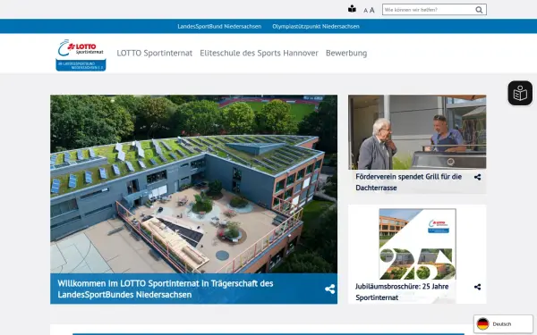
Task: Select the larger font size A
Action: [x=372, y=10]
